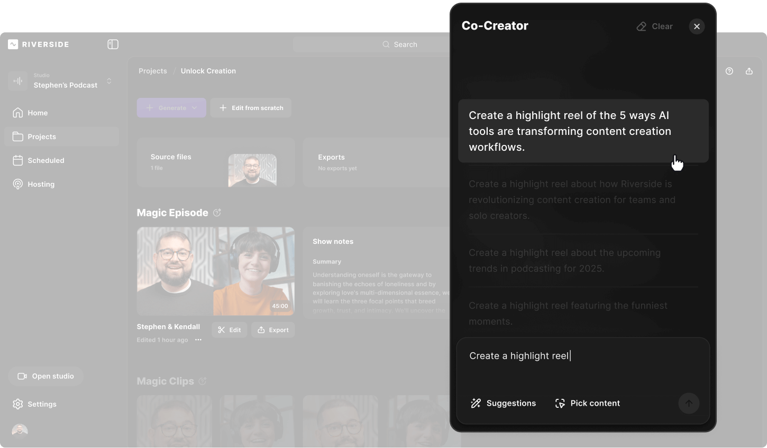Screen dimensions: 767x448
Task: Click the Home house icon
Action: pyautogui.click(x=18, y=113)
